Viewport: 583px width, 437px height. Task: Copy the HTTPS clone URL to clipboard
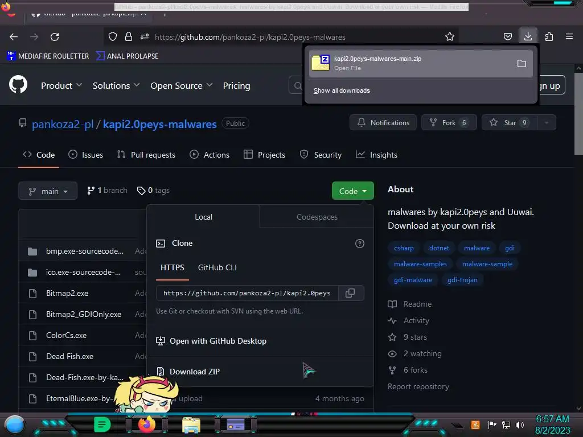pos(350,293)
